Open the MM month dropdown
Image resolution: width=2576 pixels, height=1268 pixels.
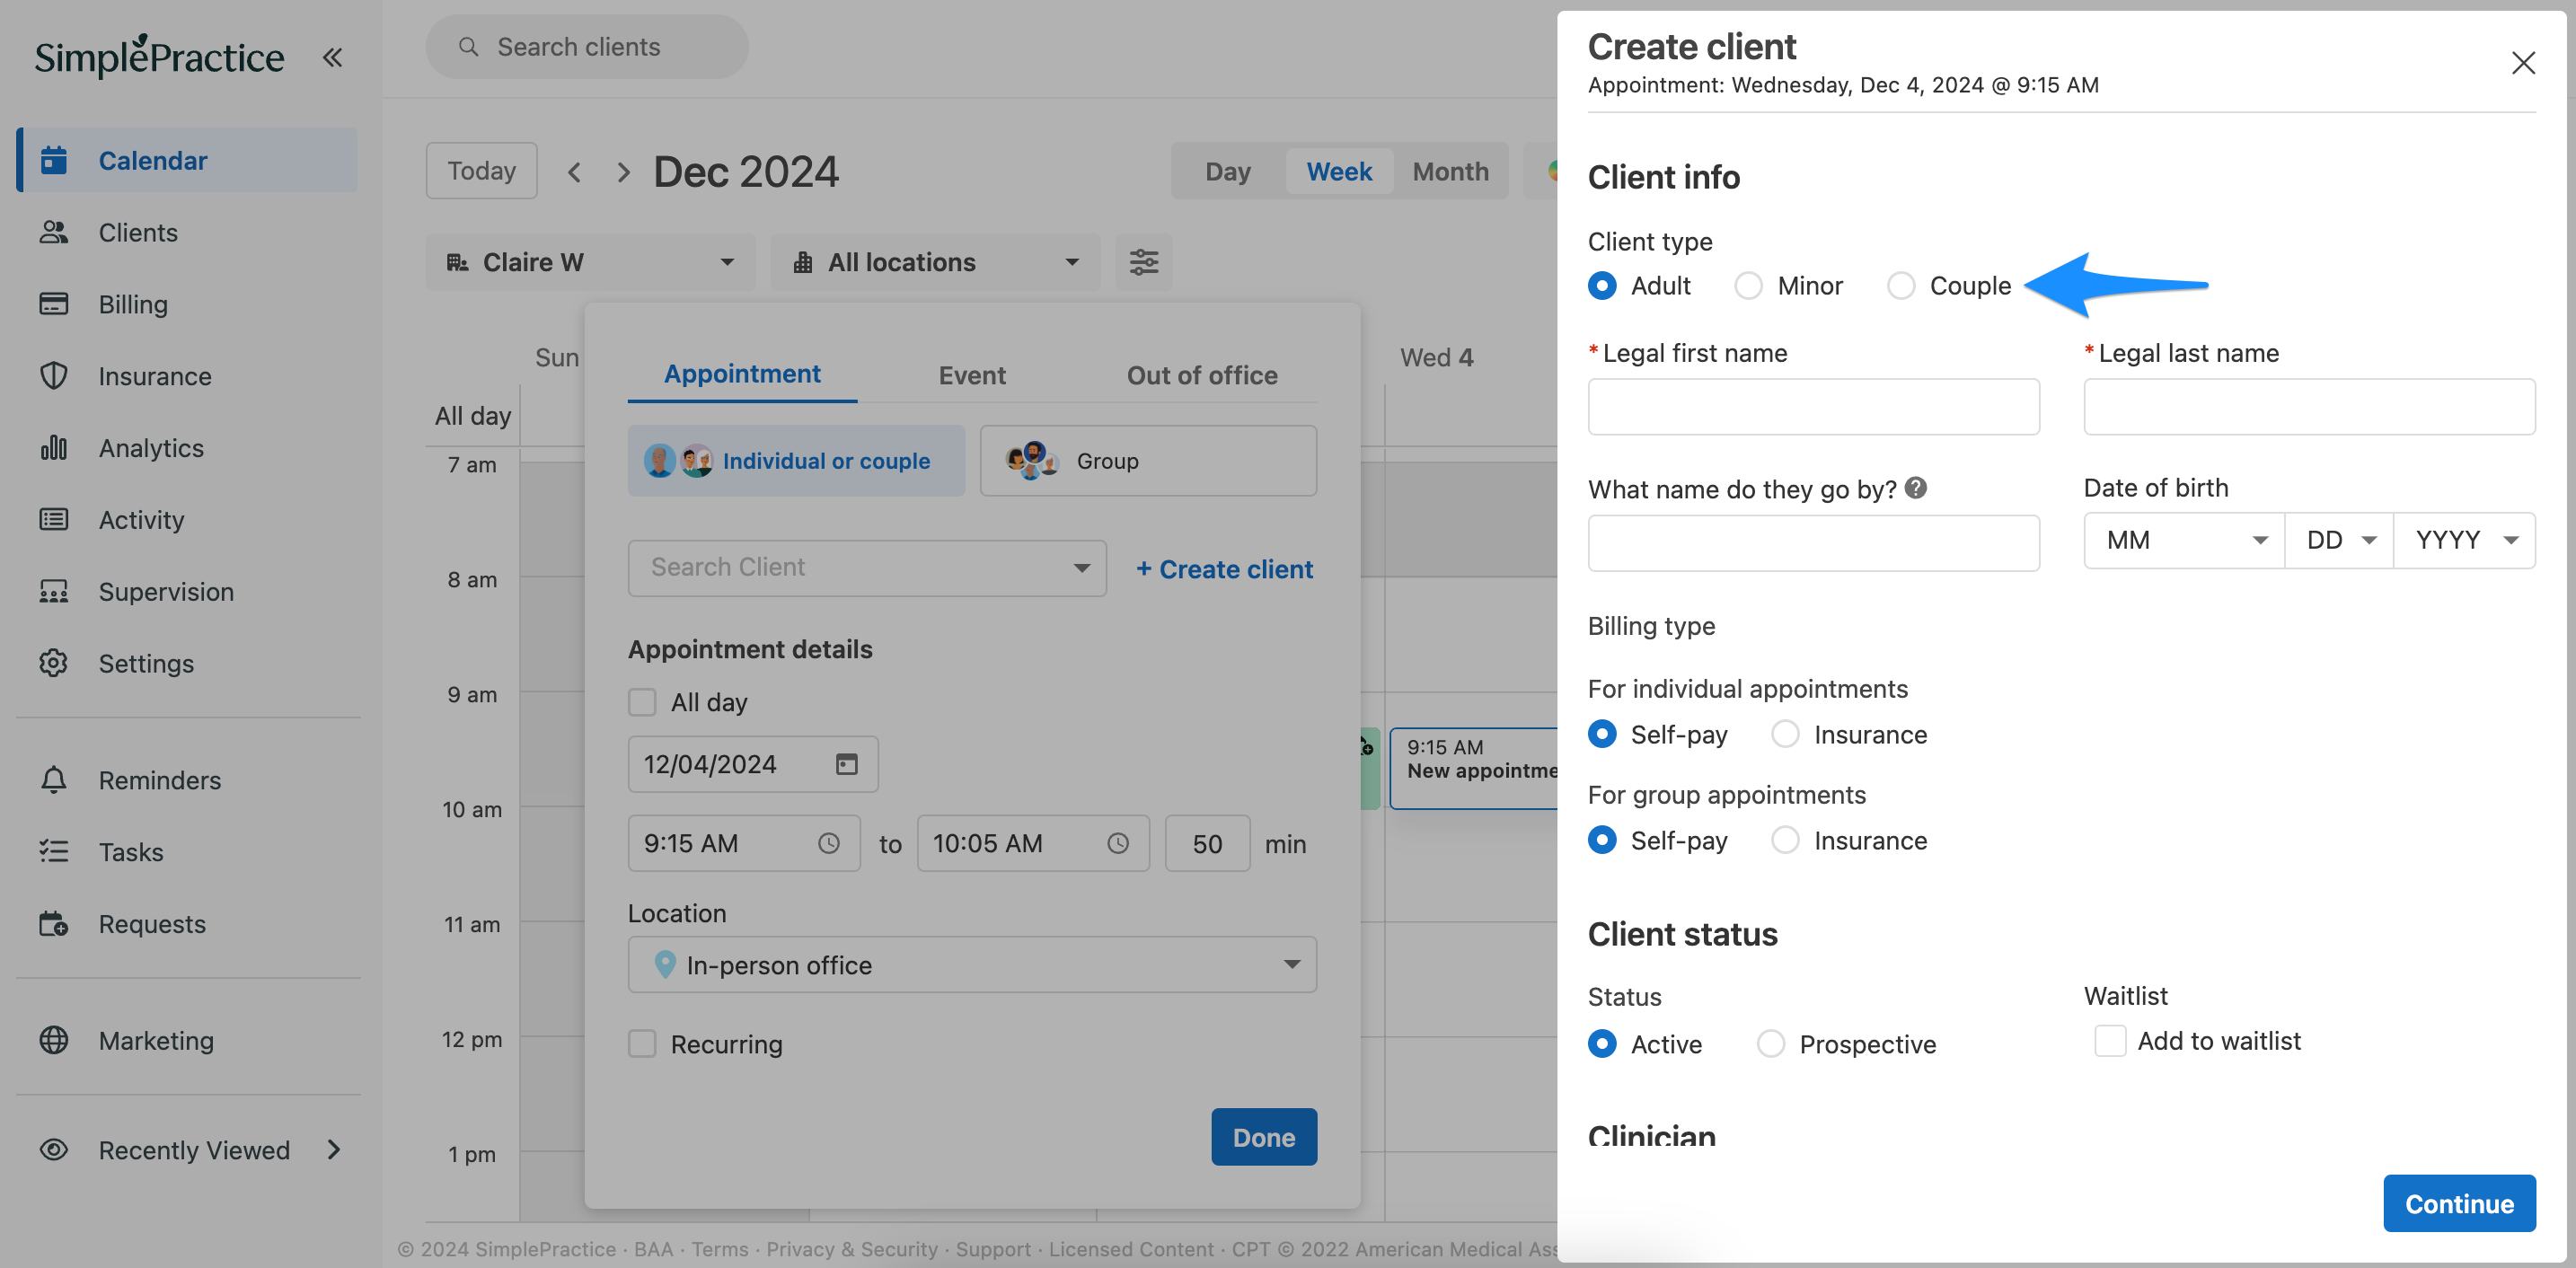pyautogui.click(x=2184, y=541)
